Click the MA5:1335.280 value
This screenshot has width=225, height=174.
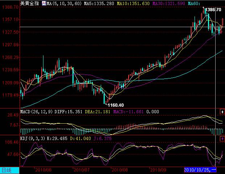coord(99,4)
